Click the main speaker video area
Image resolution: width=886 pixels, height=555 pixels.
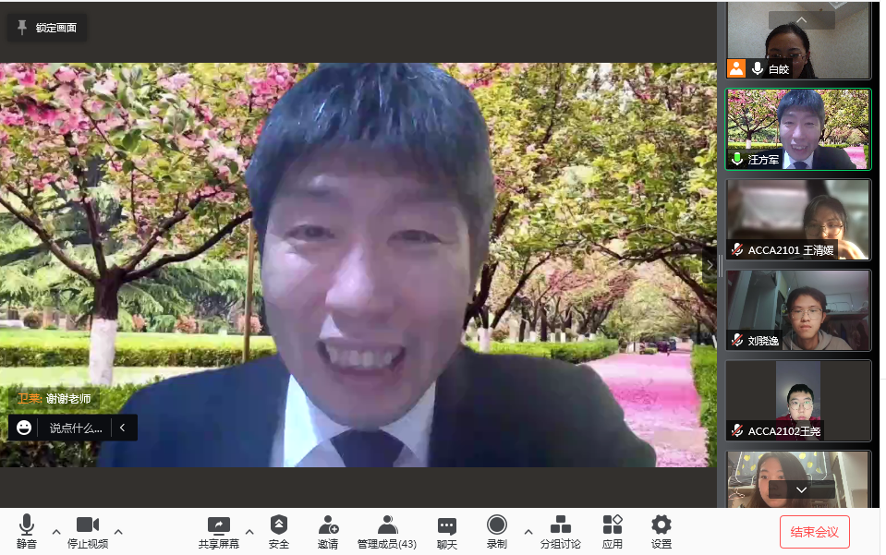click(358, 264)
